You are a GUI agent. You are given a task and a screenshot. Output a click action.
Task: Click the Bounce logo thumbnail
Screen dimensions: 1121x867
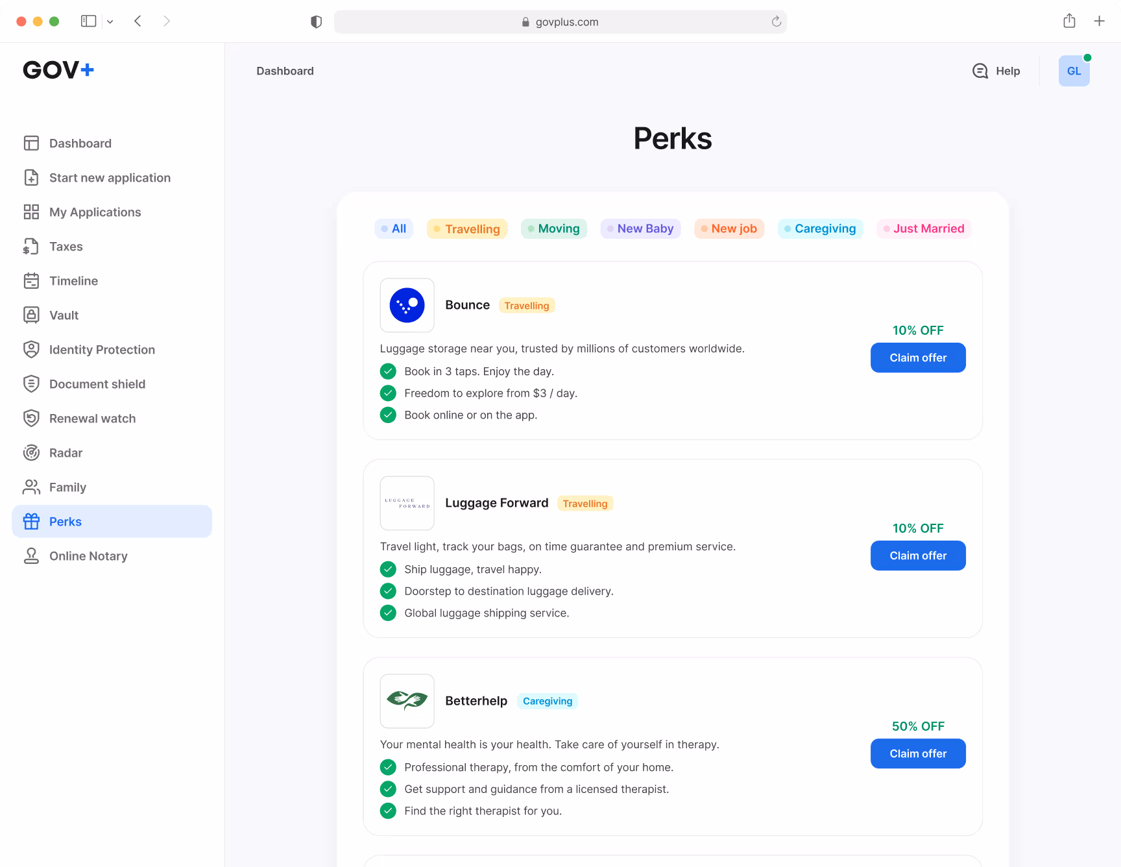click(x=407, y=305)
